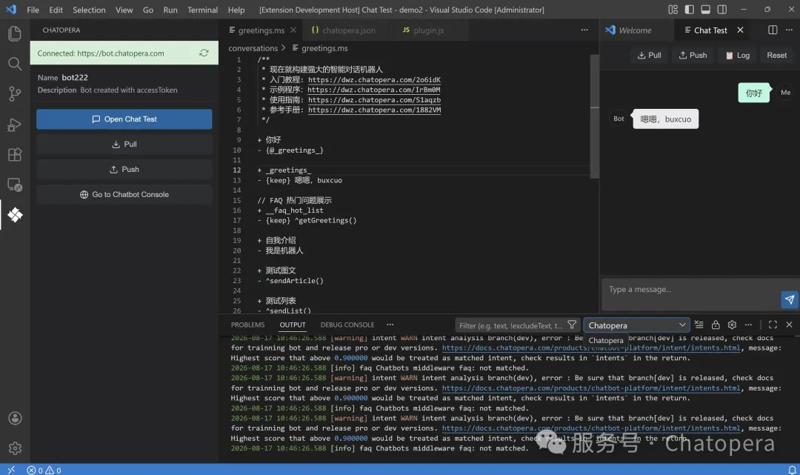Switch to the Welcome tab
Image resolution: width=800 pixels, height=475 pixels.
coord(636,30)
